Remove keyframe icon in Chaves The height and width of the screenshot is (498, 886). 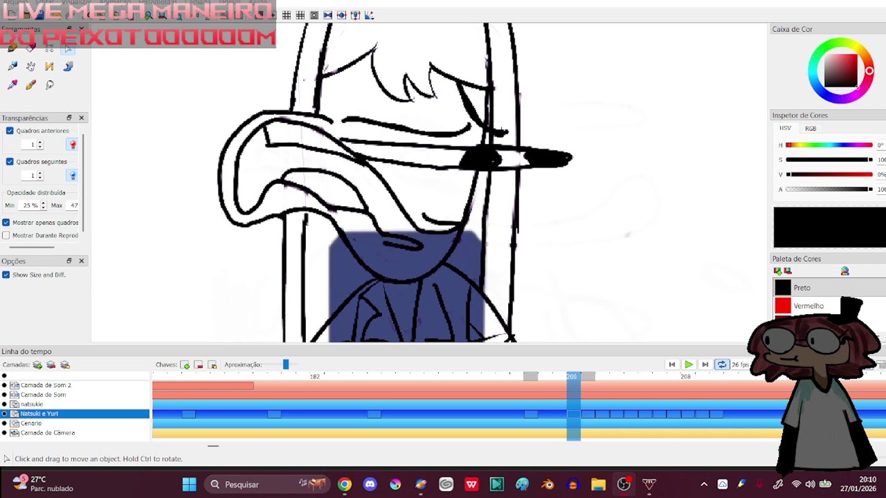pyautogui.click(x=199, y=365)
